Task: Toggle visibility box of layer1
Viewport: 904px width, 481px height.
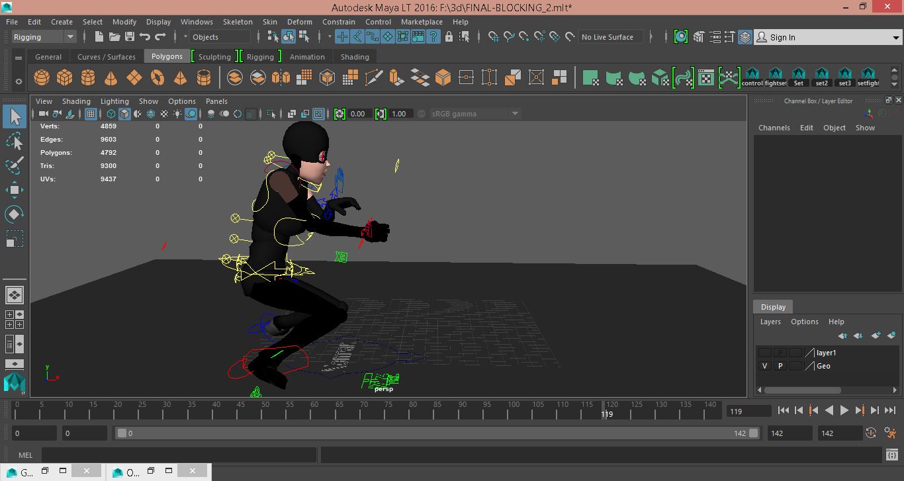Action: click(765, 353)
